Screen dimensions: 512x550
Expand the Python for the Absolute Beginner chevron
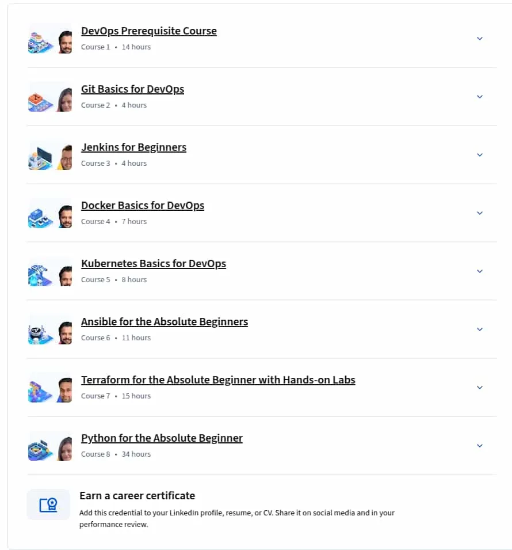pos(480,446)
